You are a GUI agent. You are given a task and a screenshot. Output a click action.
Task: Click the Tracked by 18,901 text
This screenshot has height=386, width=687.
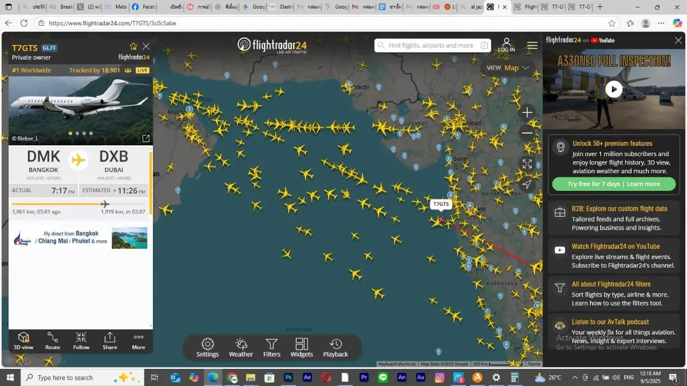[x=94, y=70]
